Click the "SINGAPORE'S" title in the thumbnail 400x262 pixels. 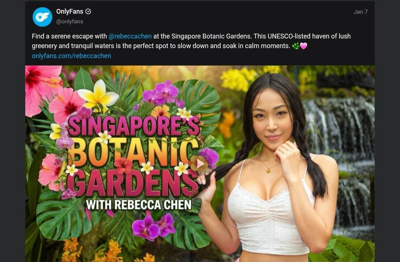click(x=133, y=127)
